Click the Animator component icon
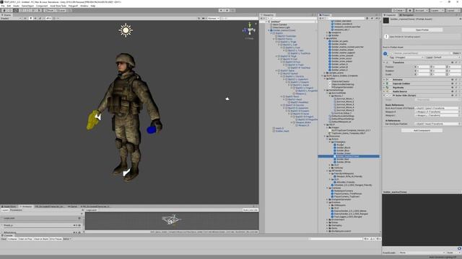 [388, 80]
